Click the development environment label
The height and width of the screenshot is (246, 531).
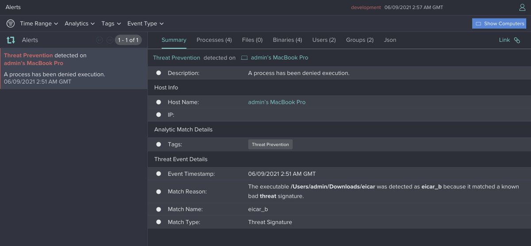coord(366,8)
